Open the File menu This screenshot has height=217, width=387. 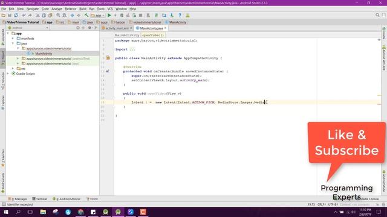click(x=4, y=9)
